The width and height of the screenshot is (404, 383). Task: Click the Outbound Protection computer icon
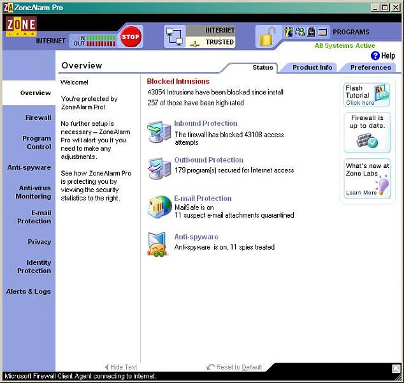[159, 169]
